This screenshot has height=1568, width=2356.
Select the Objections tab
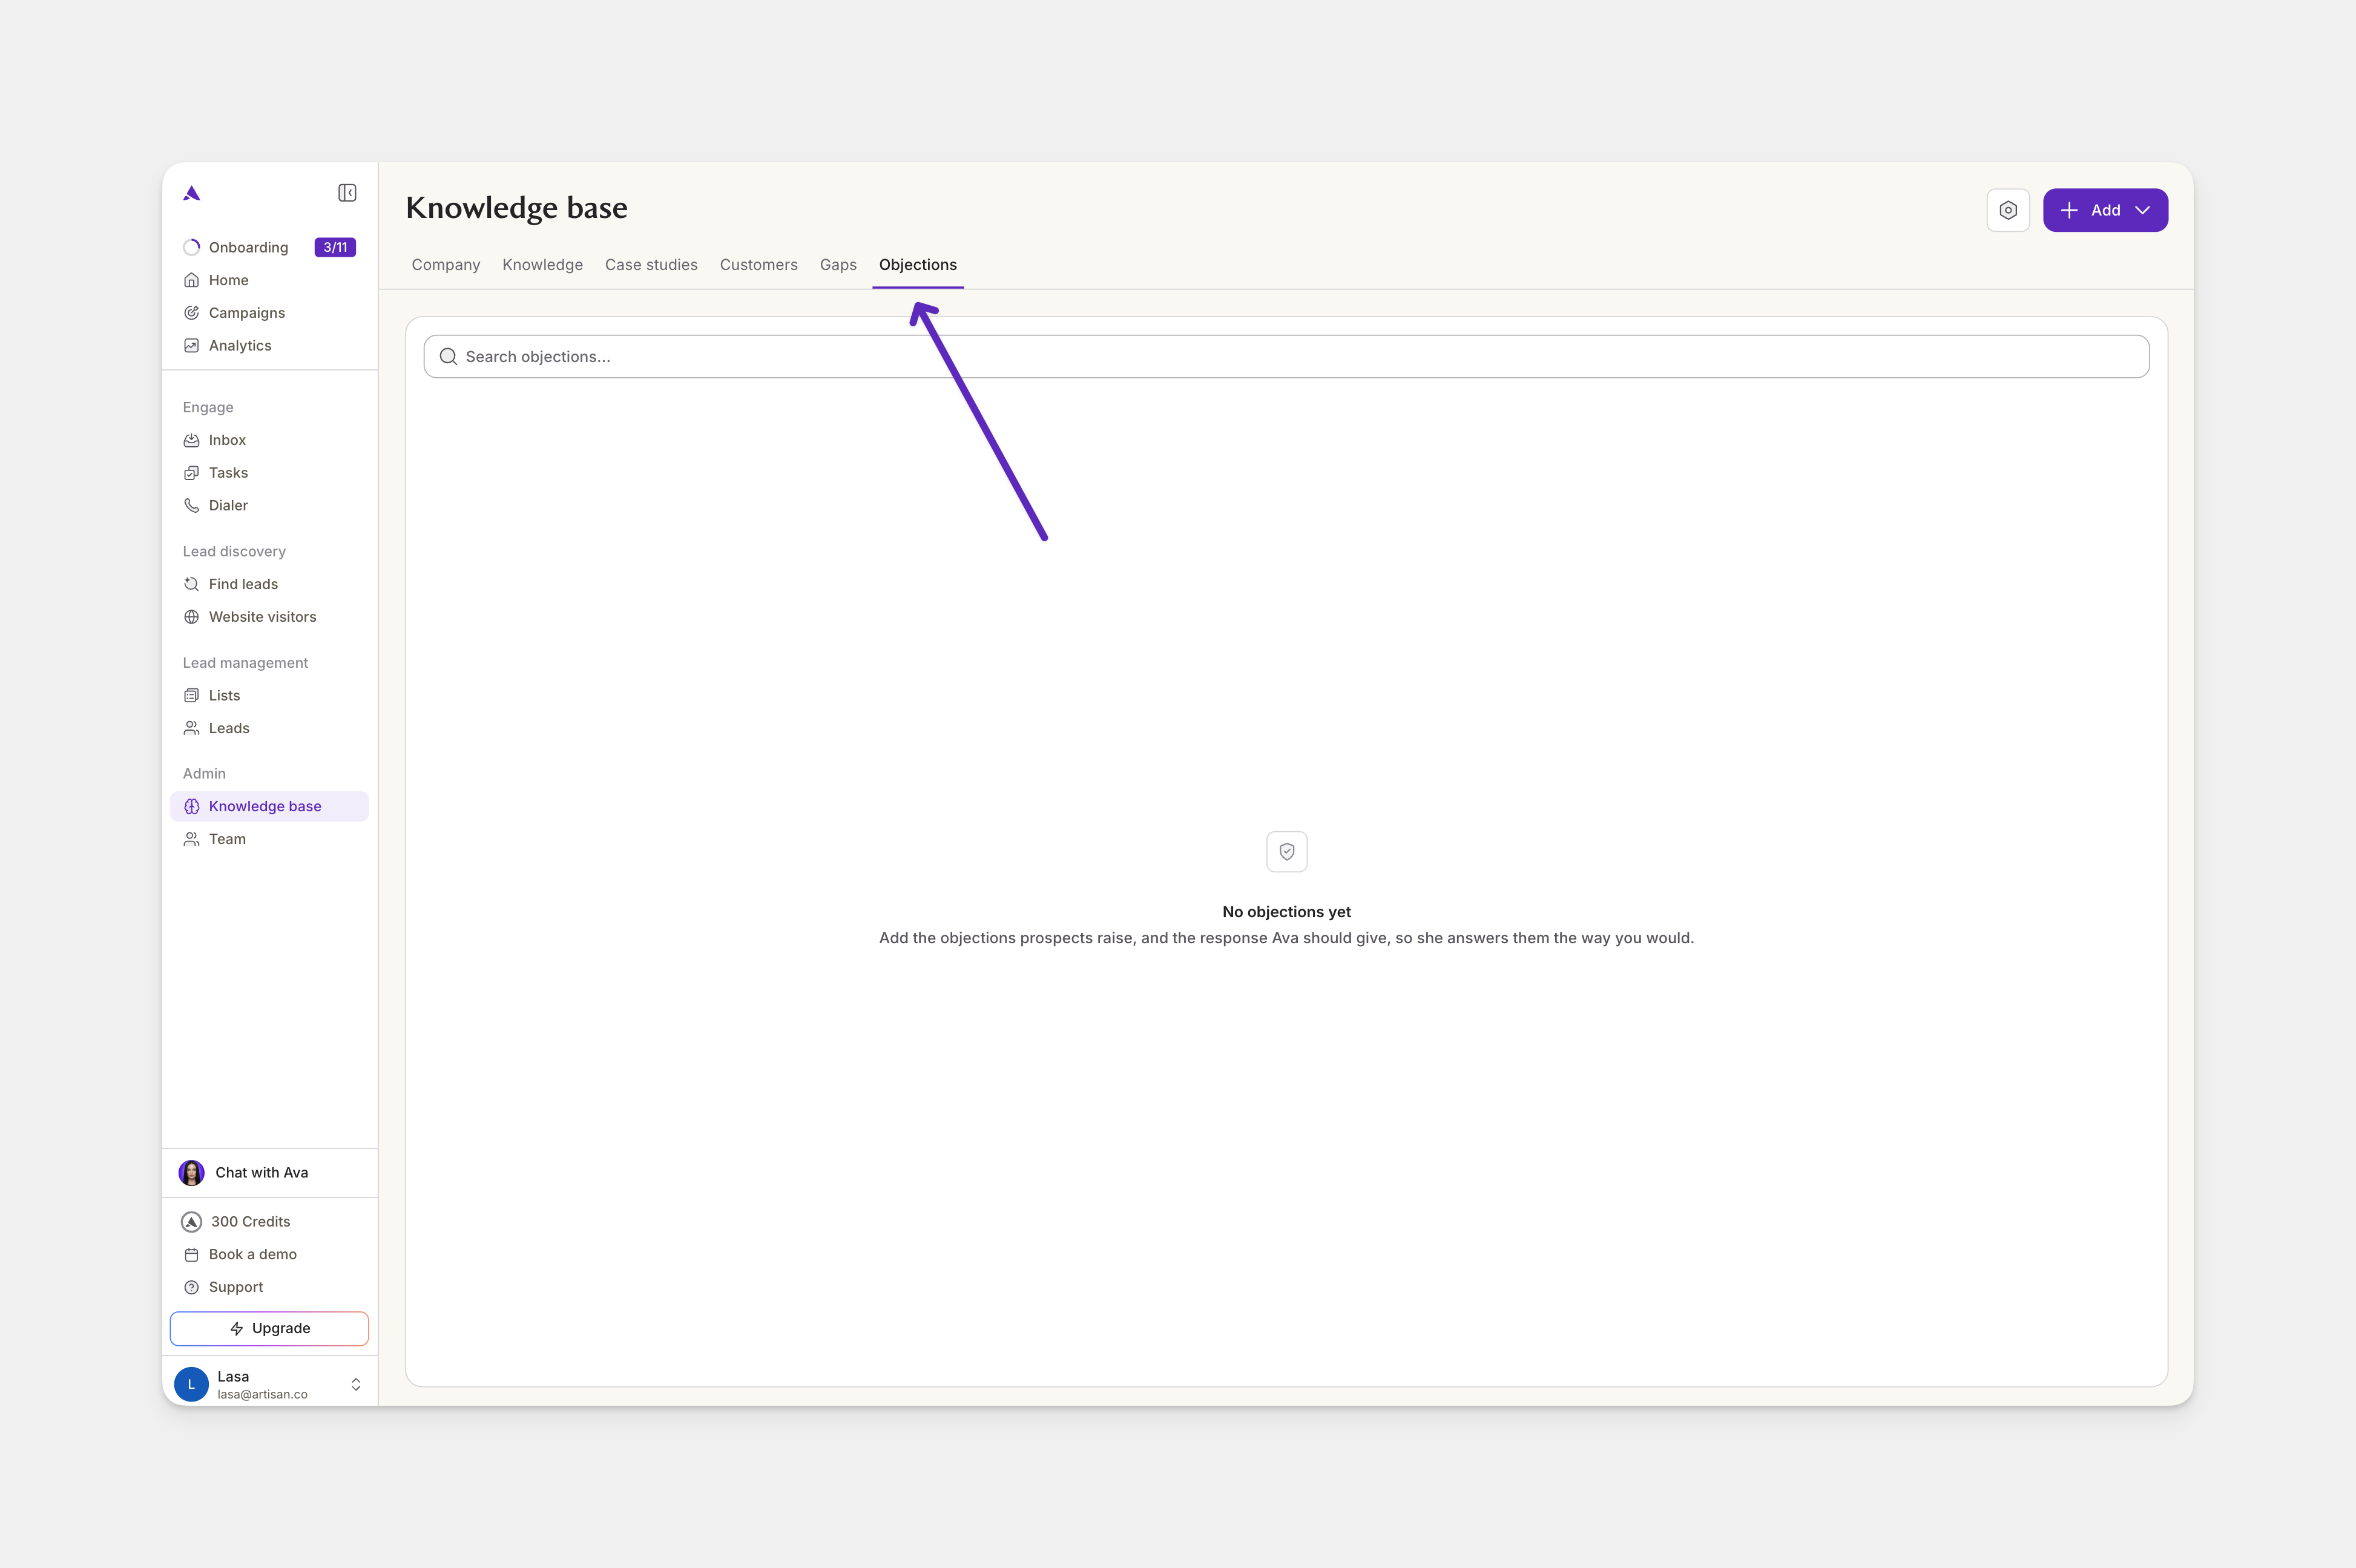pyautogui.click(x=918, y=265)
